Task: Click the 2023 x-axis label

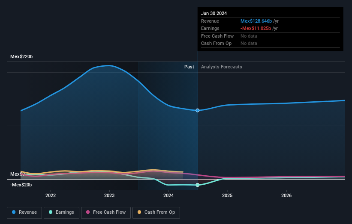Action: pos(109,195)
